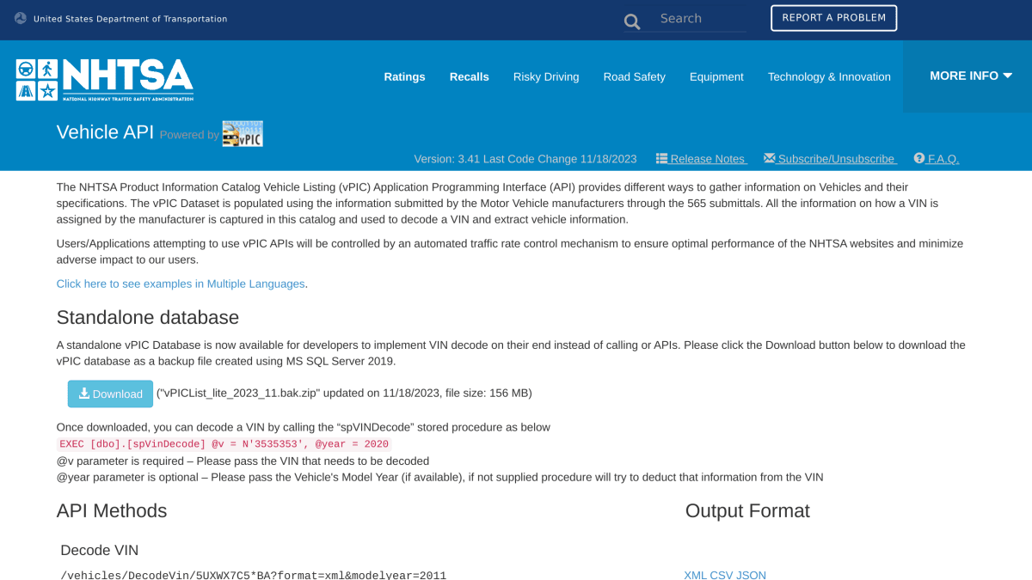Click the vPIC logo image
The width and height of the screenshot is (1032, 580).
coord(243,134)
